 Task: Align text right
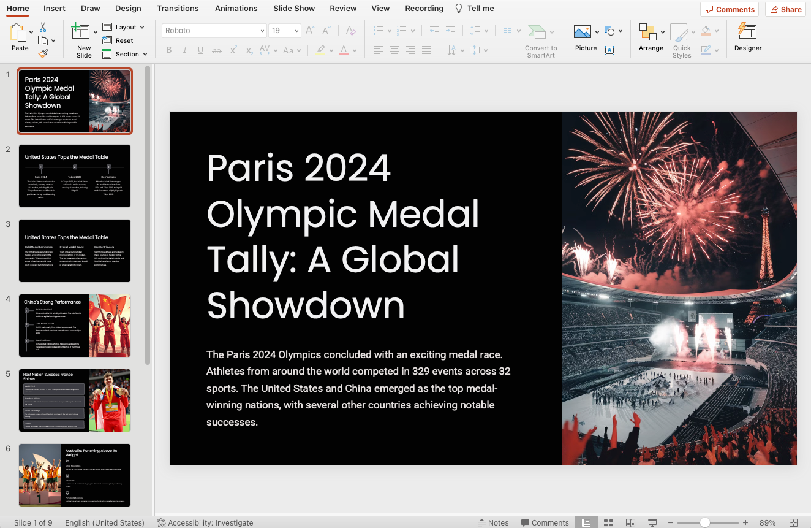(x=410, y=50)
